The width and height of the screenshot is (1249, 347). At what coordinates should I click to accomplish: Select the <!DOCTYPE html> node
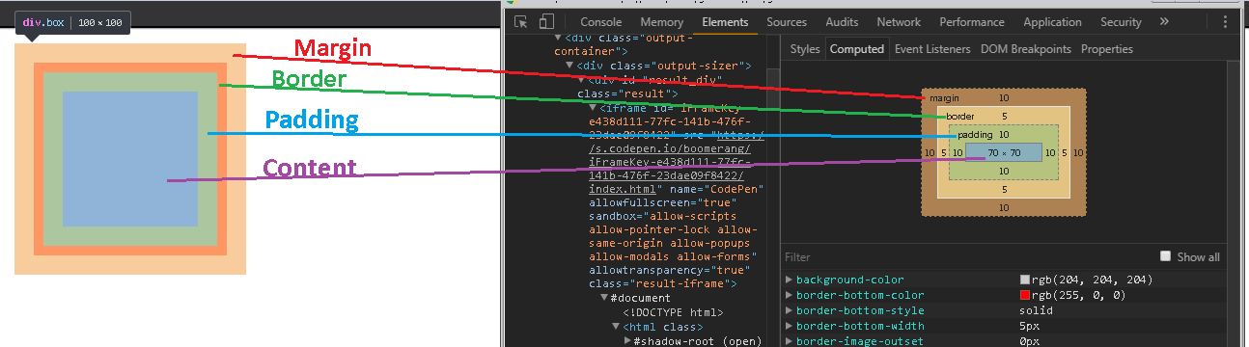pos(672,312)
